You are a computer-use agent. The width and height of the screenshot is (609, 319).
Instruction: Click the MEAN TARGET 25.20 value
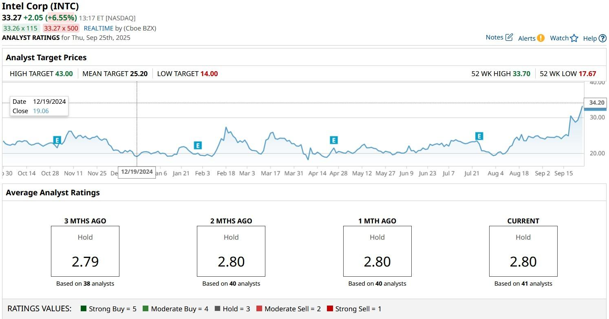139,74
